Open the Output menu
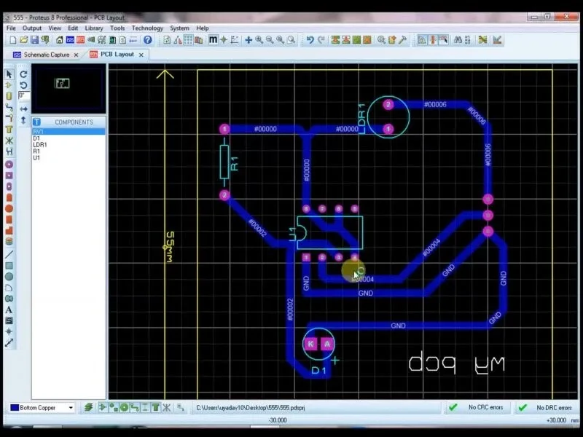 (32, 28)
